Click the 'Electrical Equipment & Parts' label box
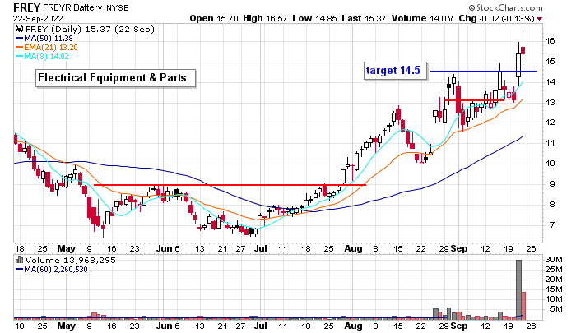The image size is (576, 333). pos(115,78)
